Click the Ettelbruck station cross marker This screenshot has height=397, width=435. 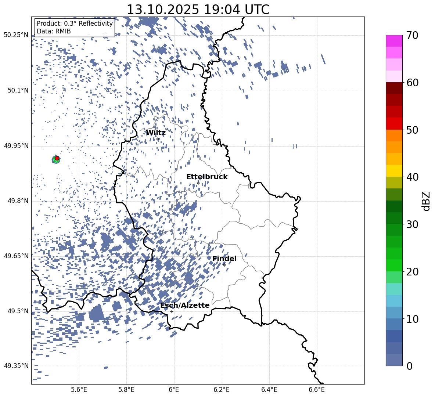point(198,183)
